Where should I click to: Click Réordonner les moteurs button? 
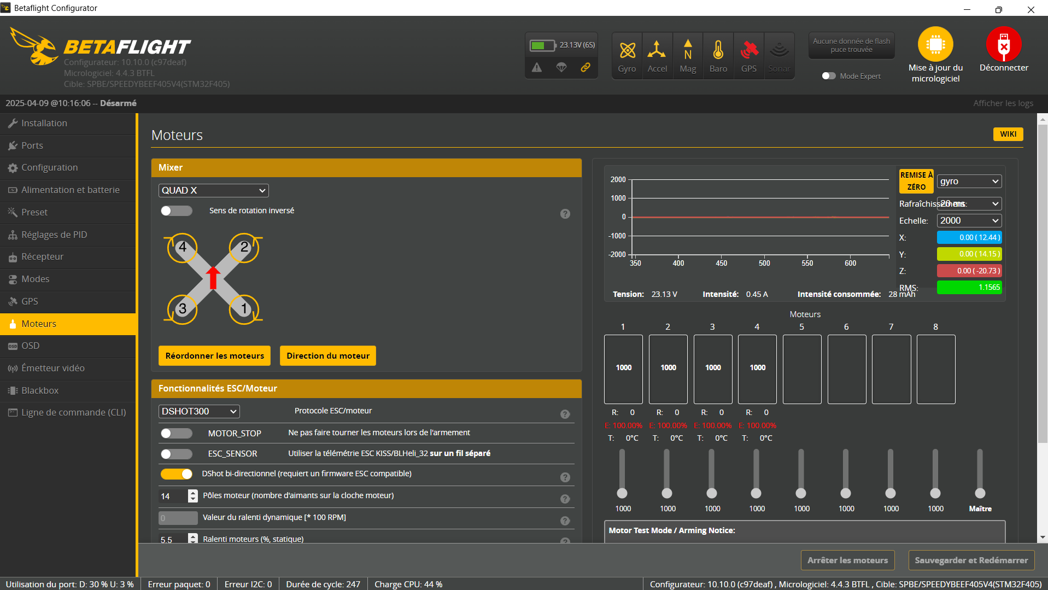[x=214, y=356]
